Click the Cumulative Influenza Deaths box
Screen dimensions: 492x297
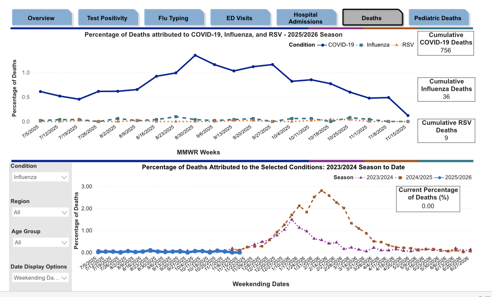446,89
